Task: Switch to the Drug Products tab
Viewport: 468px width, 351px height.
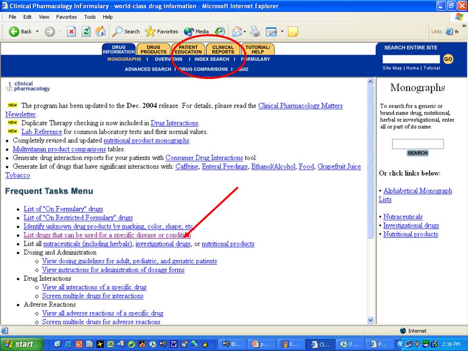Action: click(x=154, y=49)
